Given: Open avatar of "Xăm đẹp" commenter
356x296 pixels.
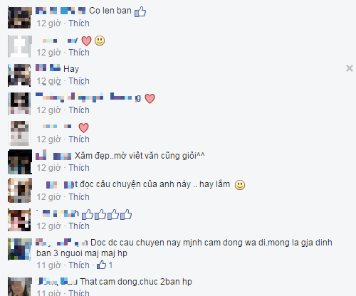Looking at the screenshot, I should pyautogui.click(x=20, y=162).
